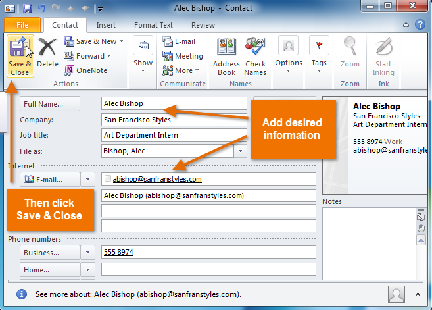The height and width of the screenshot is (310, 432).
Task: Expand the Save & New dropdown
Action: coord(122,41)
